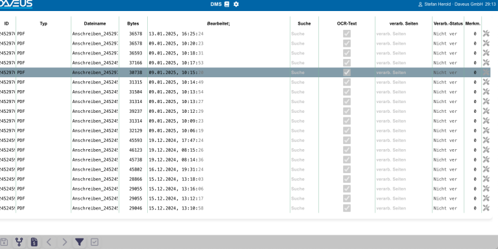Viewport: 498px width, 249px height.
Task: Click Suche field in the 10:14:49 row
Action: (304, 82)
